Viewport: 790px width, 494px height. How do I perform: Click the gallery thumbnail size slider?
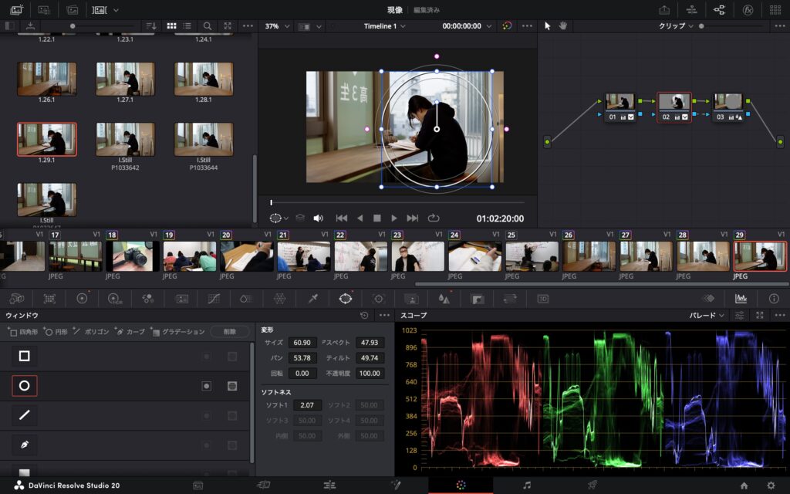73,25
